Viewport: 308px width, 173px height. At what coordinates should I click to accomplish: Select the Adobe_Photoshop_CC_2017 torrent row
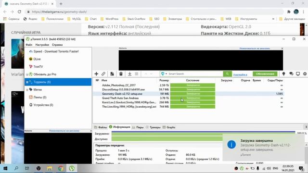(x=189, y=85)
